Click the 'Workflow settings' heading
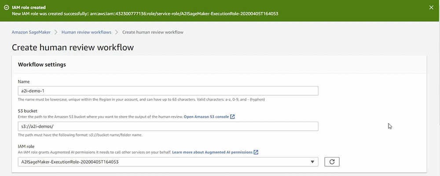440x176 pixels. tap(42, 65)
